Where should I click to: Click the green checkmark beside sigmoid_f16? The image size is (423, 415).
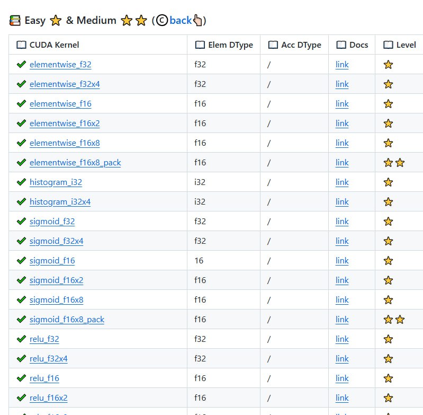click(x=21, y=261)
